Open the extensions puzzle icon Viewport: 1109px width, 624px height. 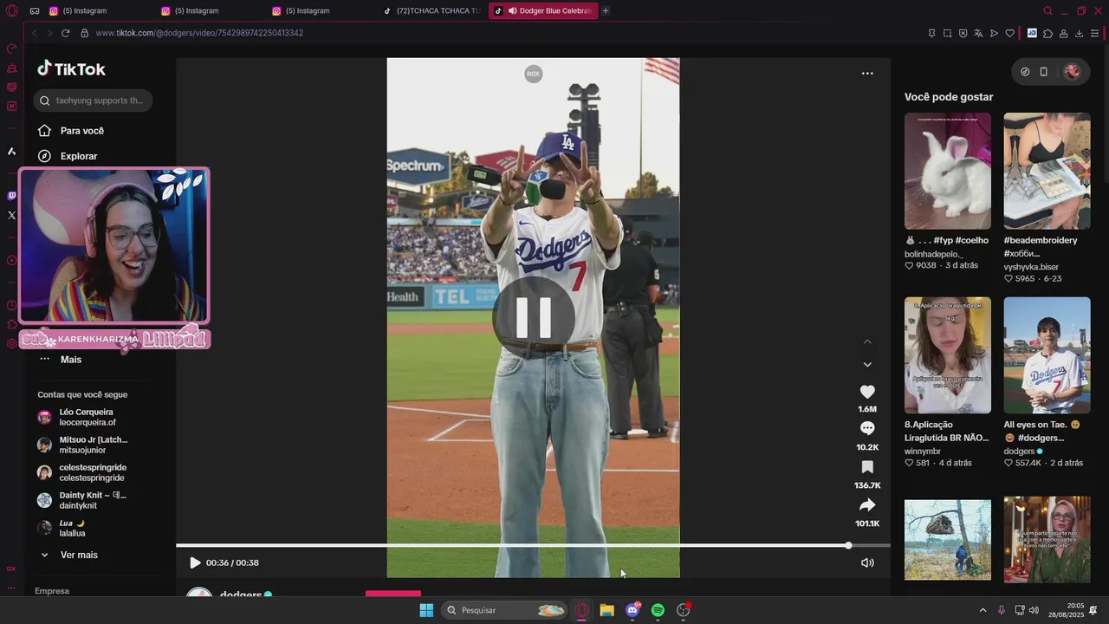point(1047,33)
